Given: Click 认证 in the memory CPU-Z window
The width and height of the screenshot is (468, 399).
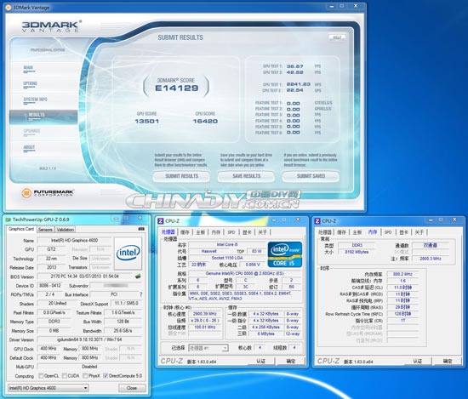Looking at the screenshot, I should 417,361.
